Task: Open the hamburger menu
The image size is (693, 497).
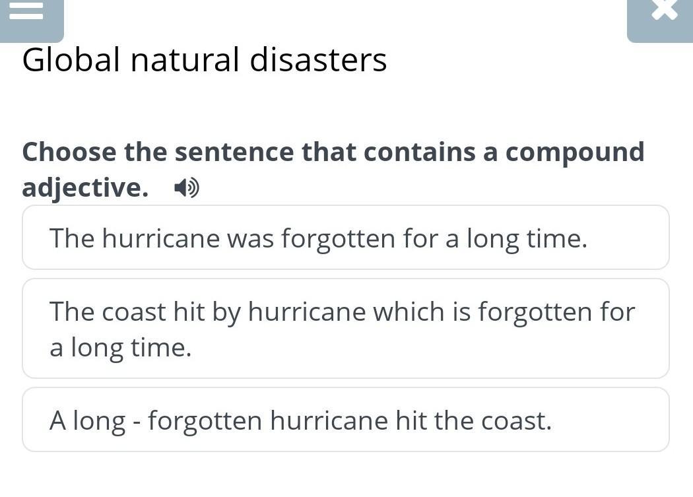Action: pos(26,12)
